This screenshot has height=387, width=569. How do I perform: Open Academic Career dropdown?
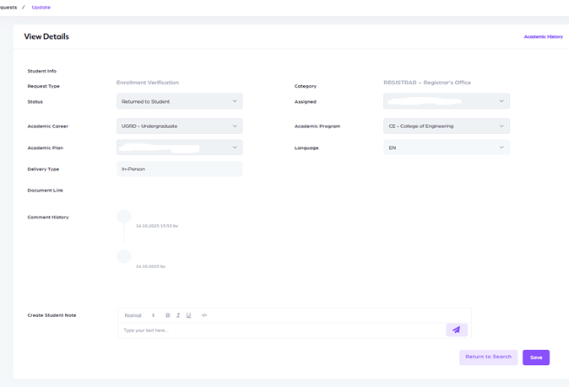[179, 126]
